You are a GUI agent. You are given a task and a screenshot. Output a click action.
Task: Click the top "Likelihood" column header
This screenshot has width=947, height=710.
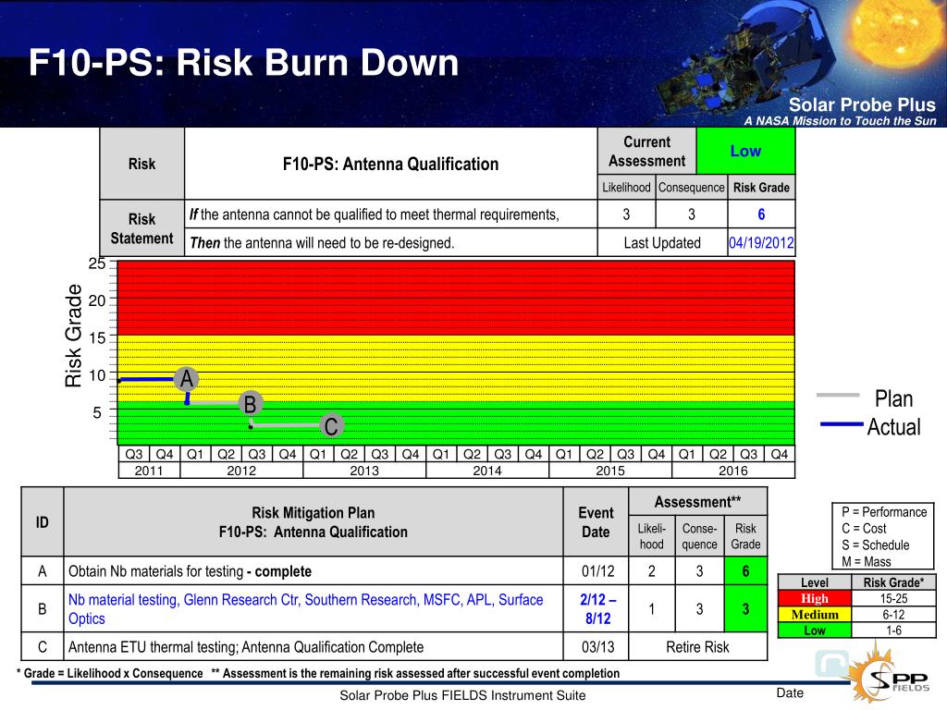pos(626,187)
